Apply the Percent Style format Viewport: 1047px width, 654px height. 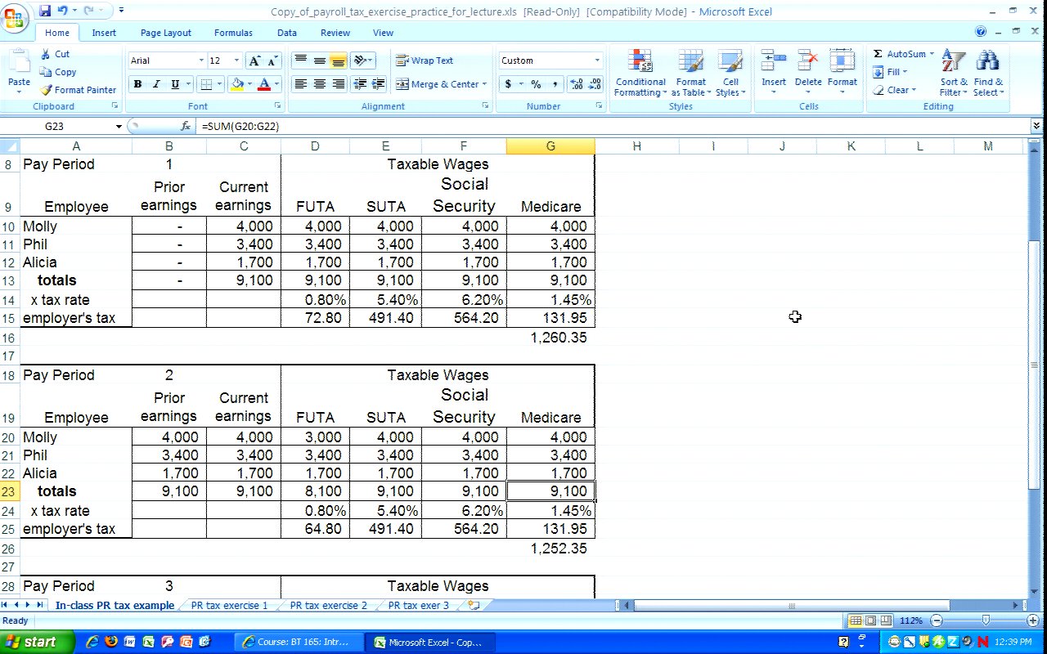coord(536,84)
